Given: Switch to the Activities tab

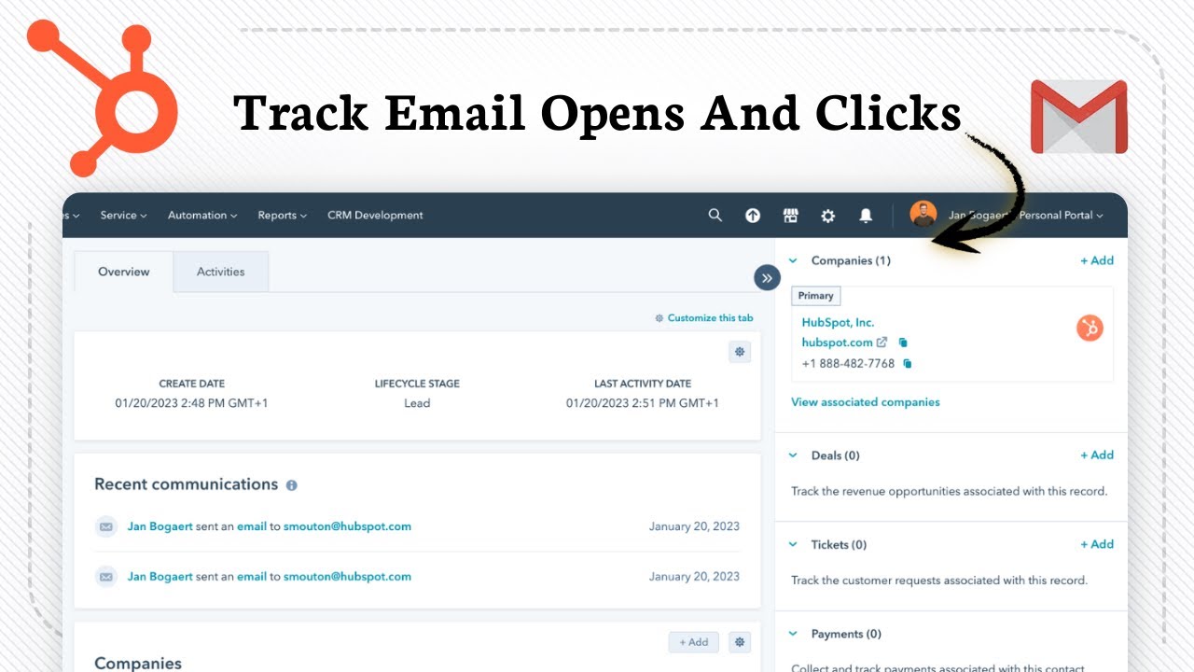Looking at the screenshot, I should click(221, 272).
